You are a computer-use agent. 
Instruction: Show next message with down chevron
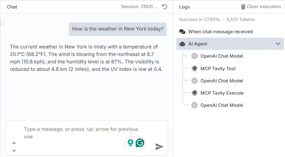click(x=14, y=151)
